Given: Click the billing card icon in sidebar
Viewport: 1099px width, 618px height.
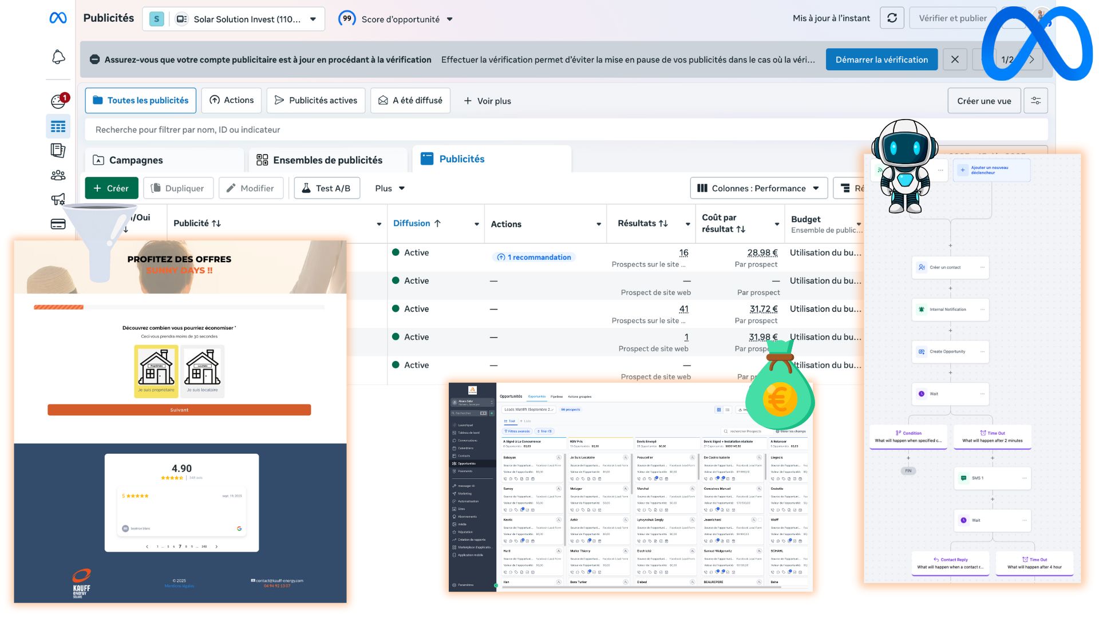Looking at the screenshot, I should (58, 224).
